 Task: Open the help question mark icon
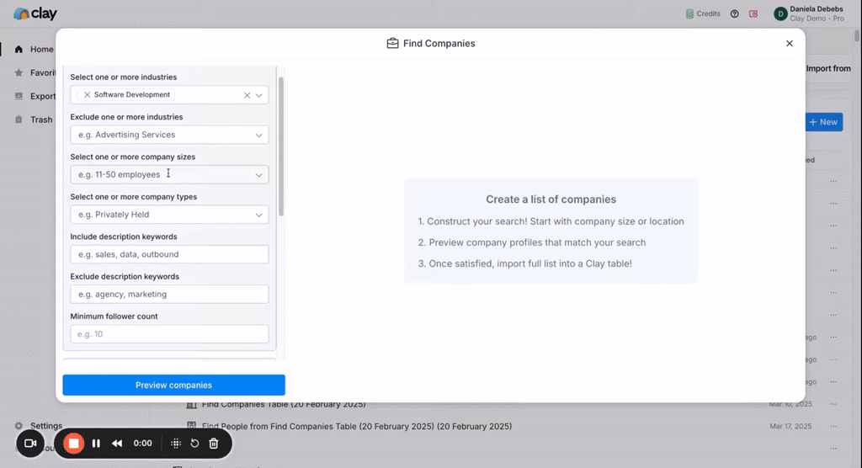click(x=735, y=13)
